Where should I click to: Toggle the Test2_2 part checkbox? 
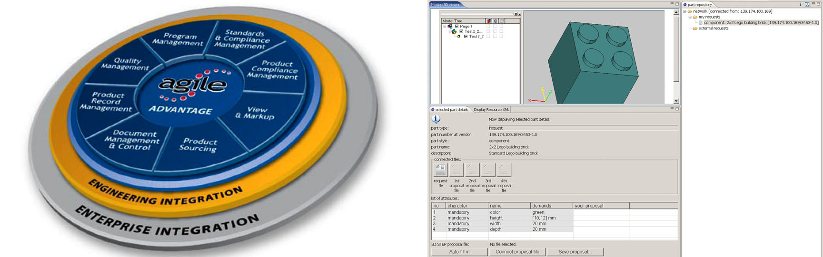tap(466, 37)
